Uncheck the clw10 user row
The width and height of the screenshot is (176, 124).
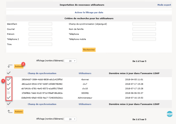pos(9,88)
